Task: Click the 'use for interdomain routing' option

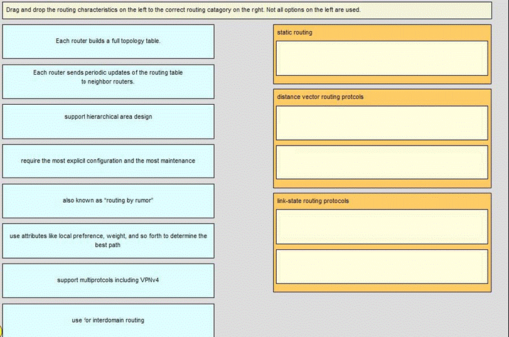Action: click(108, 320)
